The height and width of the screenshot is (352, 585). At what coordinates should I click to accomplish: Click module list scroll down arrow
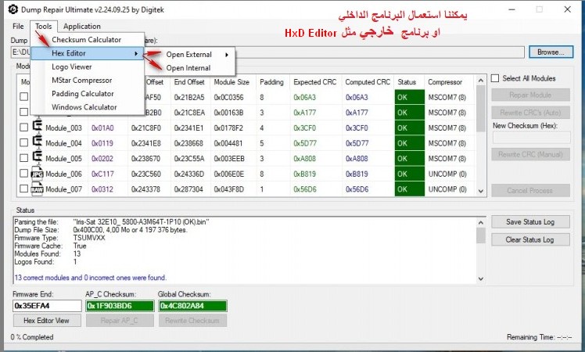coord(481,191)
